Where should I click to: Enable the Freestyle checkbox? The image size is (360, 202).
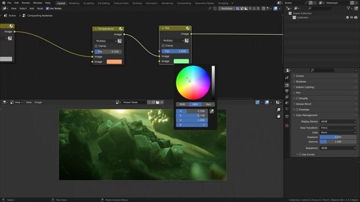(x=297, y=109)
